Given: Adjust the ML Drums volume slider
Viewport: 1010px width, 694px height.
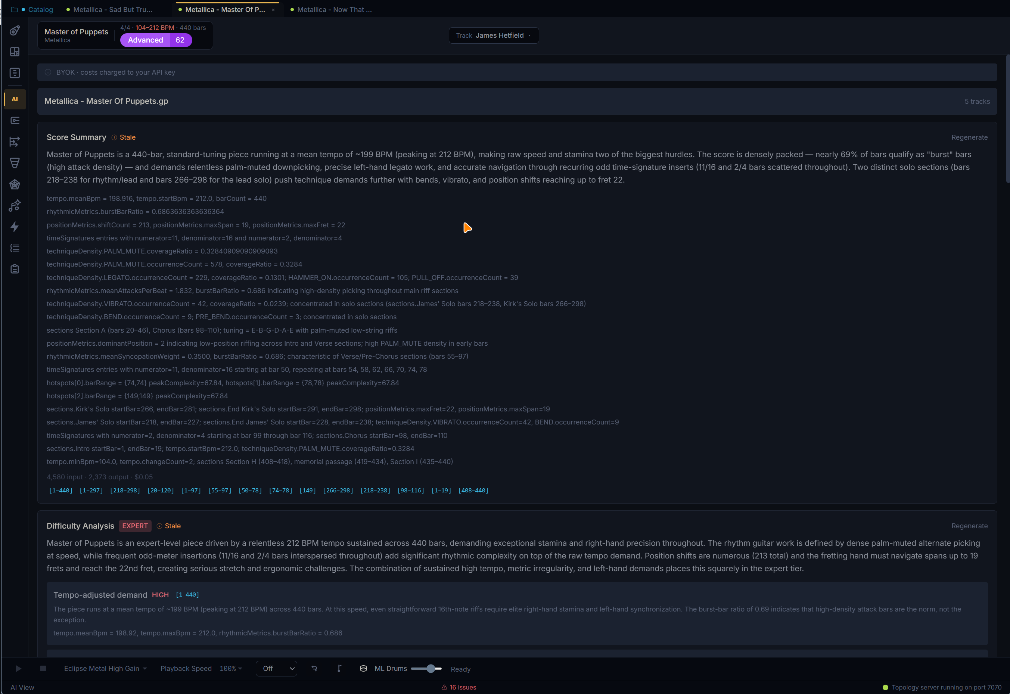Looking at the screenshot, I should pyautogui.click(x=426, y=669).
